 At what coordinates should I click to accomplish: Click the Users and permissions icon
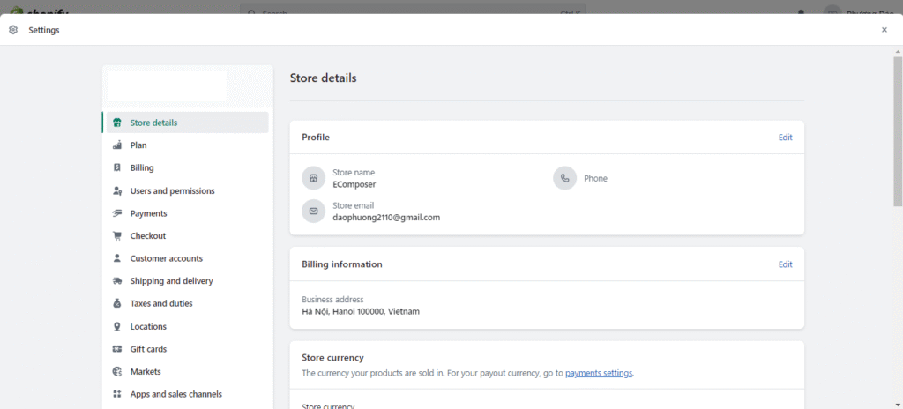click(x=117, y=190)
